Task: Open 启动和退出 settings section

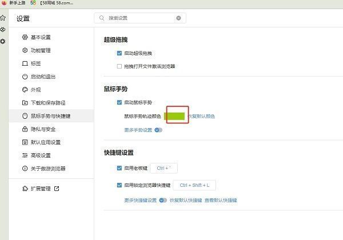Action: (43, 77)
